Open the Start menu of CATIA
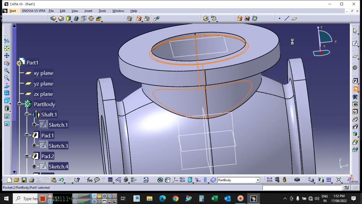This screenshot has width=362, height=204. (13, 11)
